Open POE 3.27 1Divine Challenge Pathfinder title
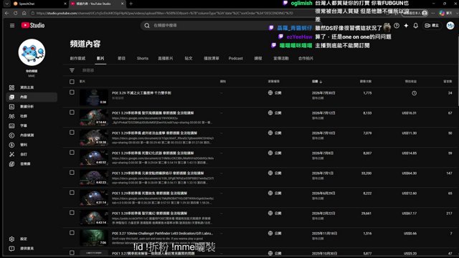This screenshot has height=258, width=459. tap(163, 234)
